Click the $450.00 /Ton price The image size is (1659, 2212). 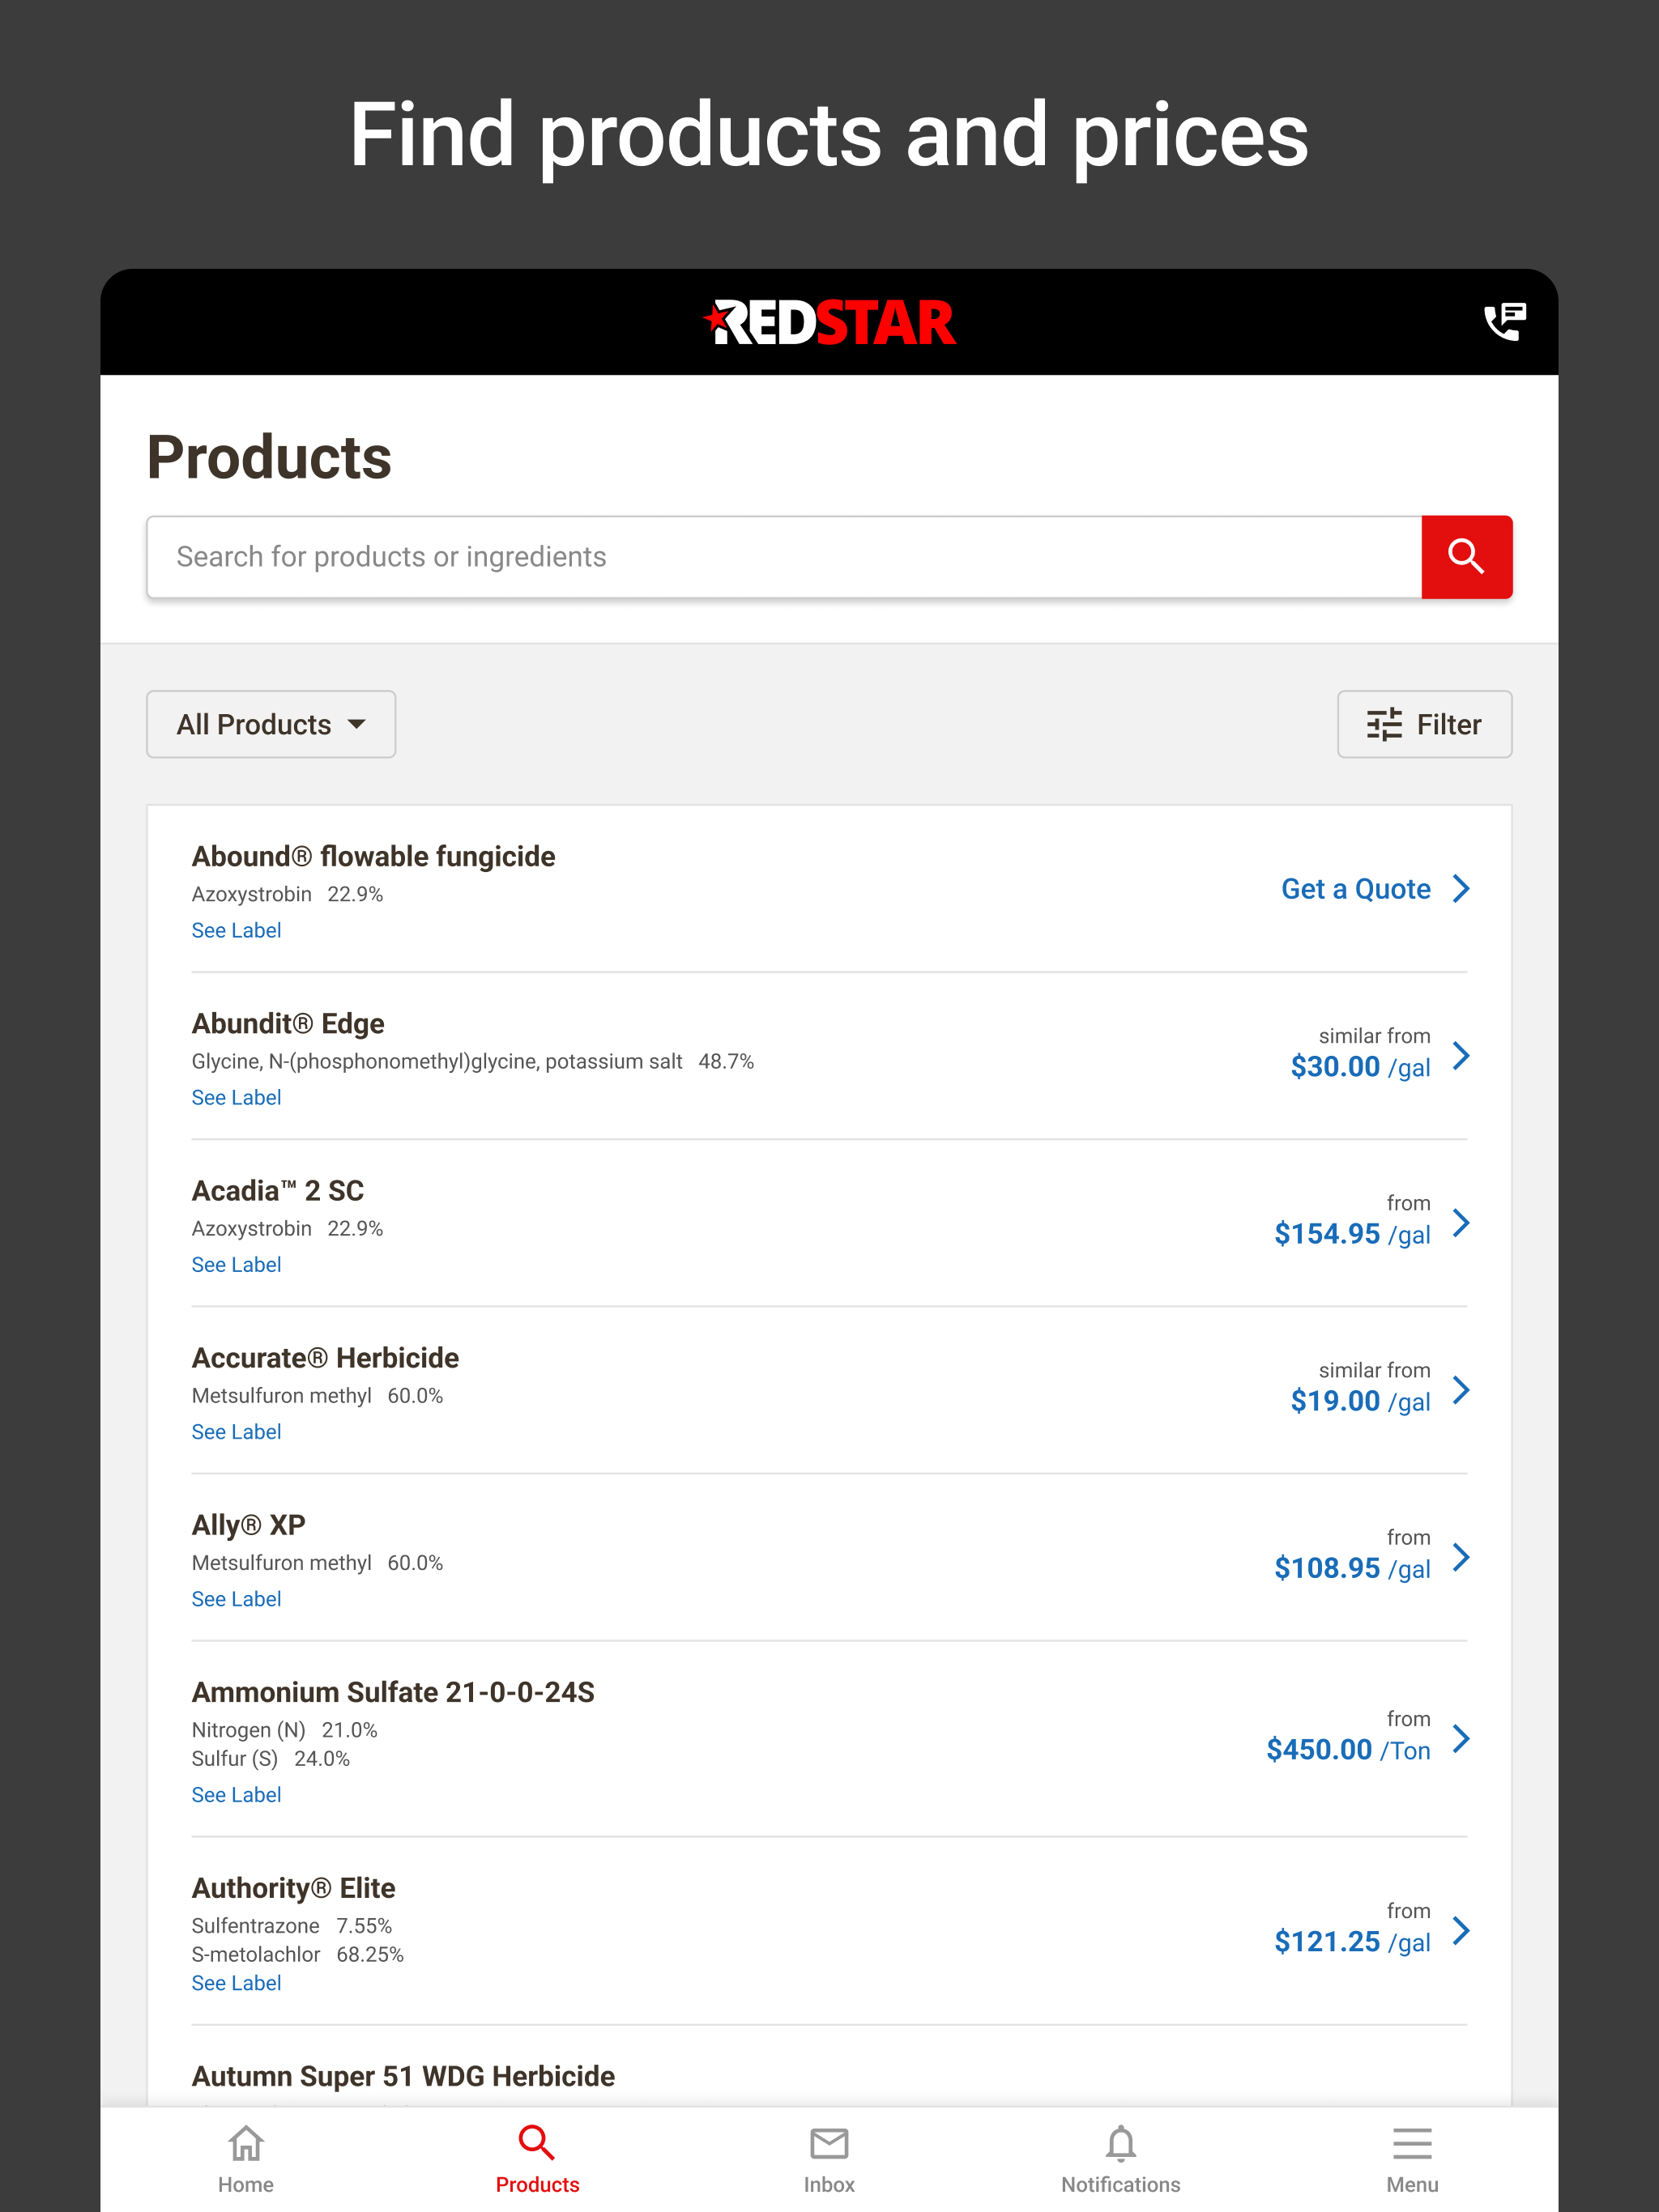pyautogui.click(x=1348, y=1750)
